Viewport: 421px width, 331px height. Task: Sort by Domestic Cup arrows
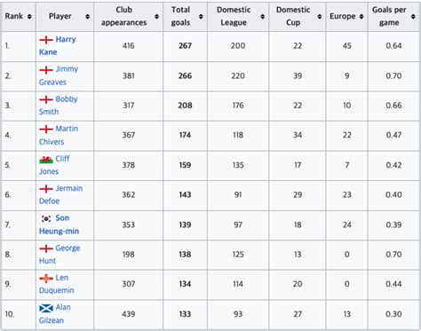(x=320, y=17)
